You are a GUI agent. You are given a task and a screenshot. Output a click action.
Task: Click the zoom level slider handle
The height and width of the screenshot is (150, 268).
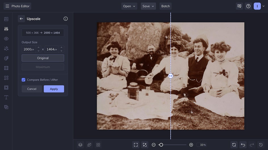(x=161, y=145)
